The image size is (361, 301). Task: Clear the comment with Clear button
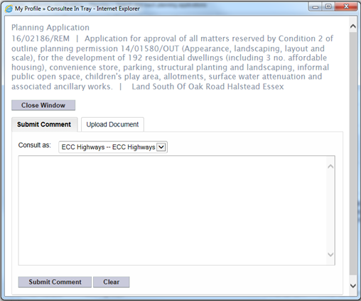[112, 282]
